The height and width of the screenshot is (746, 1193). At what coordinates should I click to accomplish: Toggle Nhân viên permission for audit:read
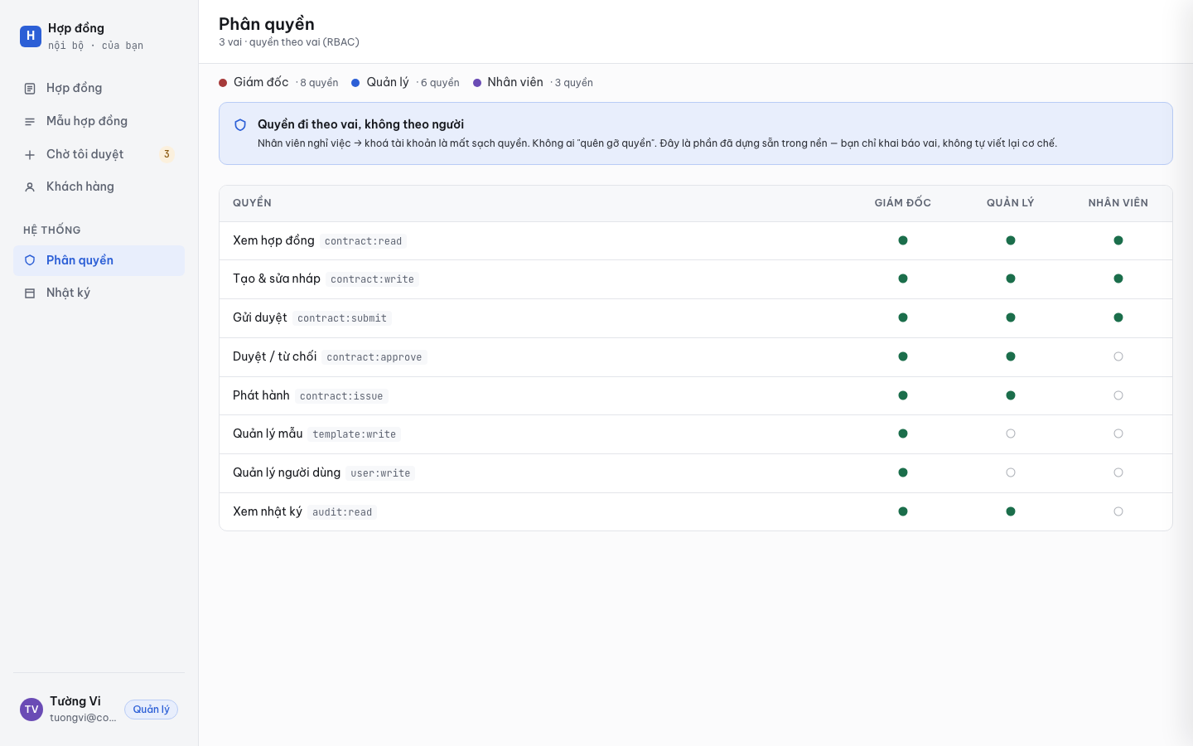pos(1118,511)
